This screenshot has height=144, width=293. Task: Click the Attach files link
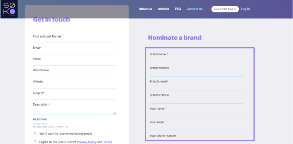(40, 123)
